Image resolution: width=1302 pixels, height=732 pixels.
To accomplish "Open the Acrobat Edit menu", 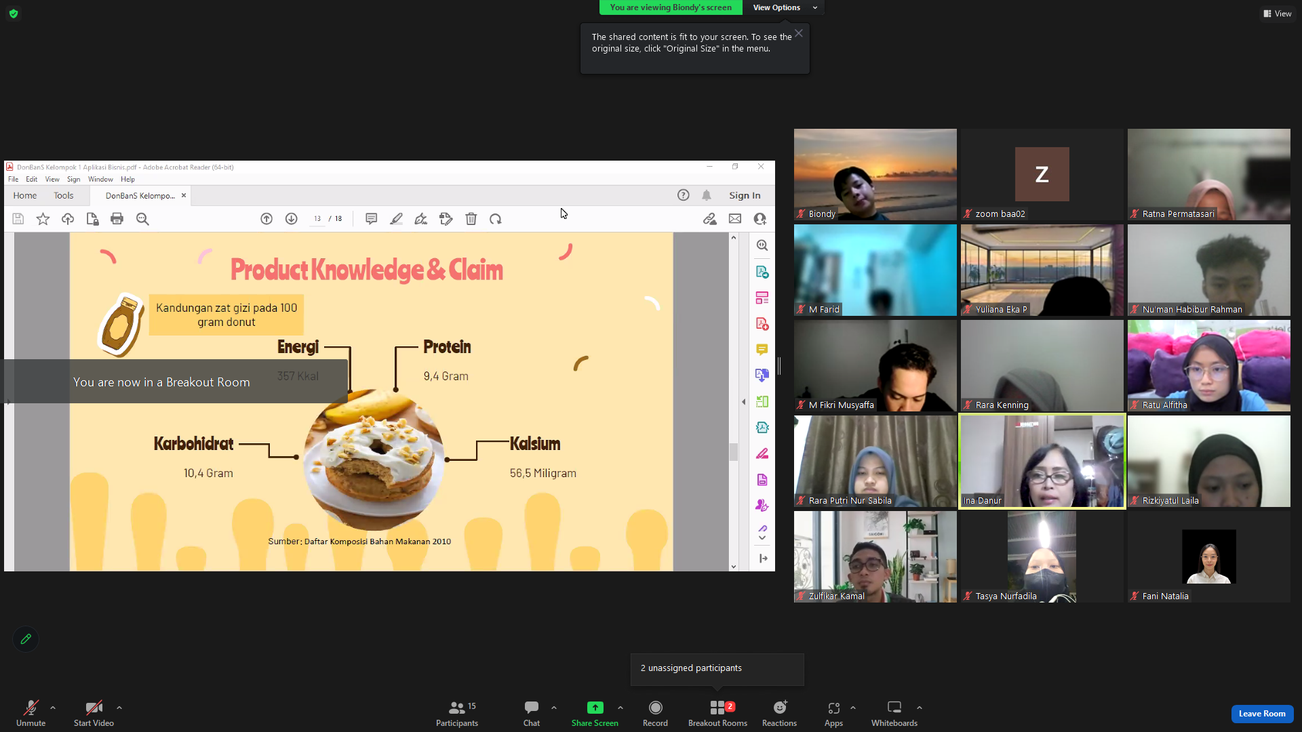I will (x=32, y=180).
